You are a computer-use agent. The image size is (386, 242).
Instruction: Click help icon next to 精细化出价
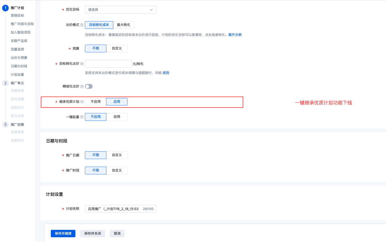pos(82,87)
